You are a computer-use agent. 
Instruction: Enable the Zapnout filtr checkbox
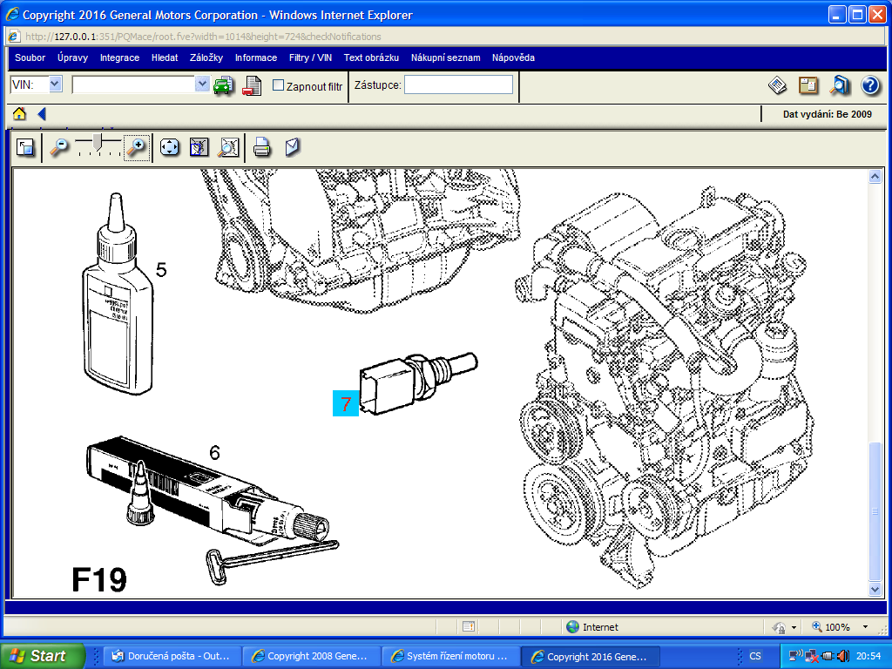[x=279, y=85]
